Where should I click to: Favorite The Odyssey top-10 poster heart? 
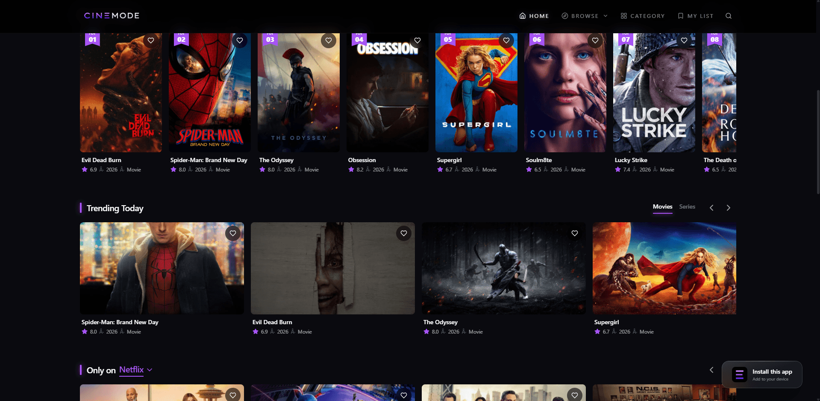(329, 41)
